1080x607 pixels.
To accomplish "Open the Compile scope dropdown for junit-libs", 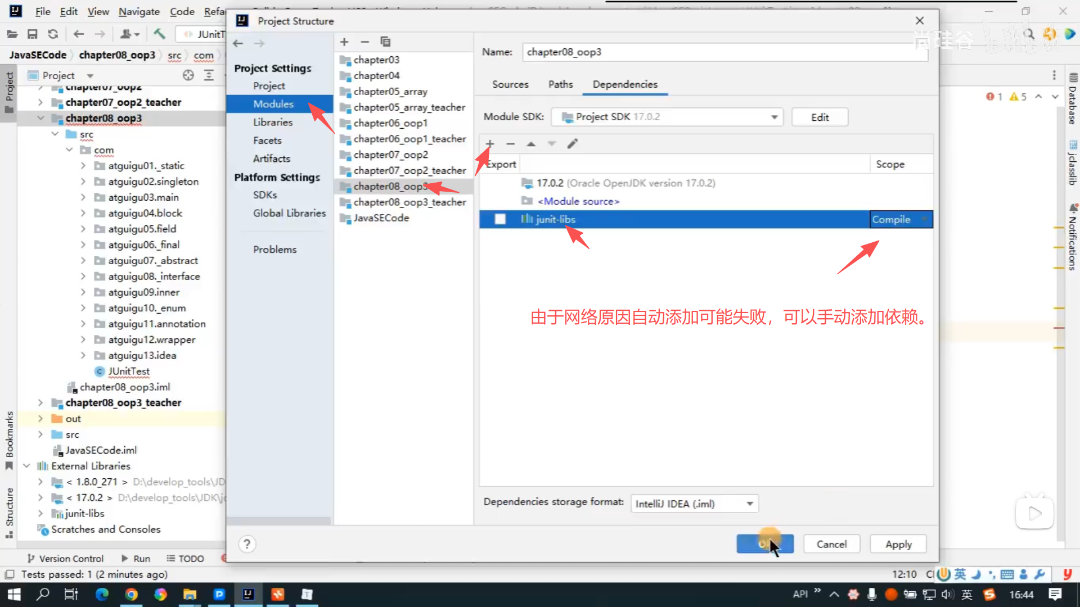I will (923, 219).
